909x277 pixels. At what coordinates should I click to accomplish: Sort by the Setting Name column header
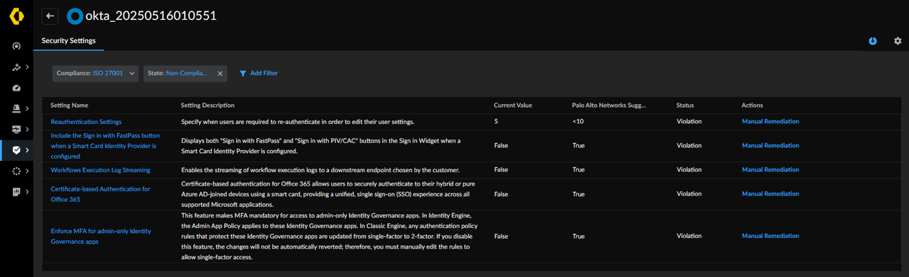(69, 106)
